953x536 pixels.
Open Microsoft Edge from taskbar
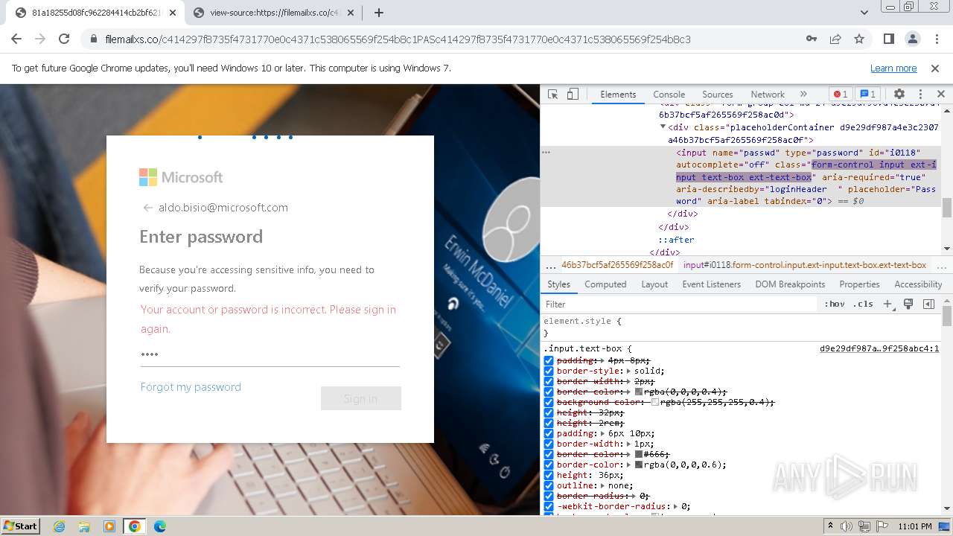(159, 526)
